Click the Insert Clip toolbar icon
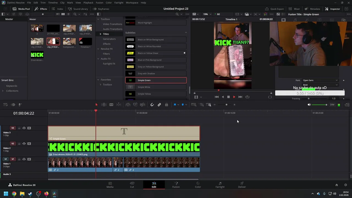Viewport: 352px width, 198px height. (128, 105)
